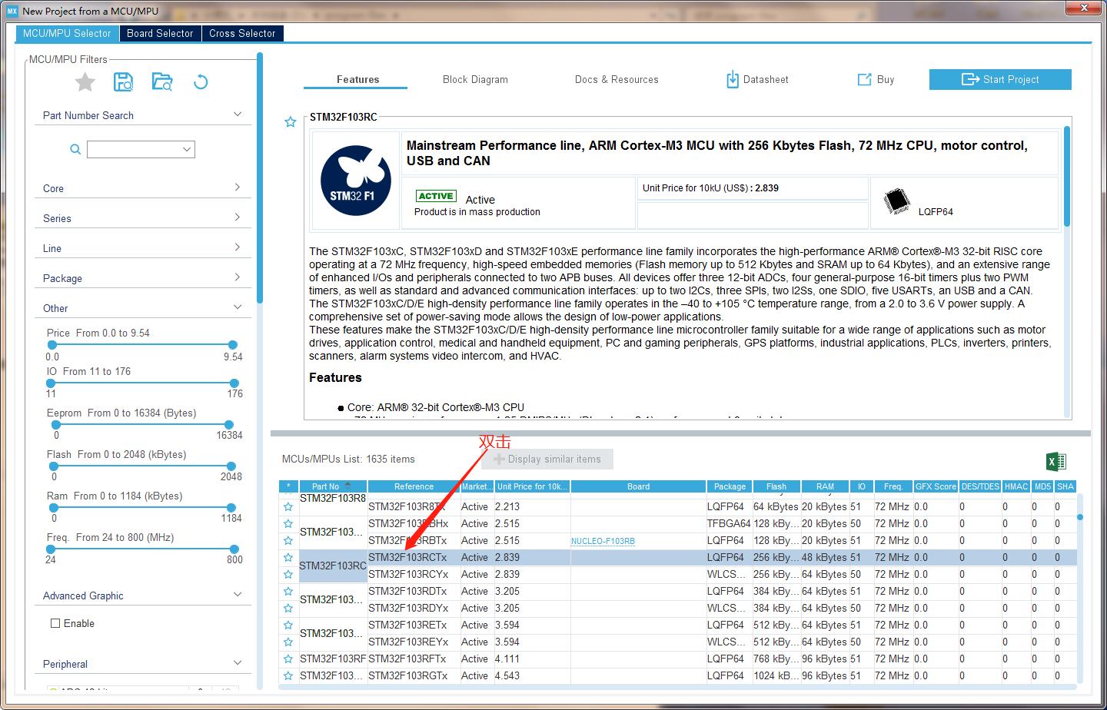1107x710 pixels.
Task: Sort list by the Flash column header
Action: point(776,486)
